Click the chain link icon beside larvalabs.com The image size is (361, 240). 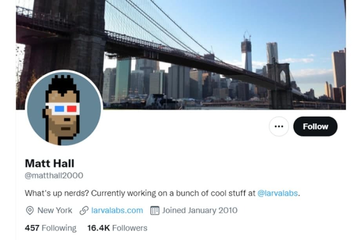tap(84, 210)
